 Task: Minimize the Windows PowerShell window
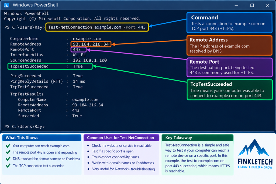(236, 5)
